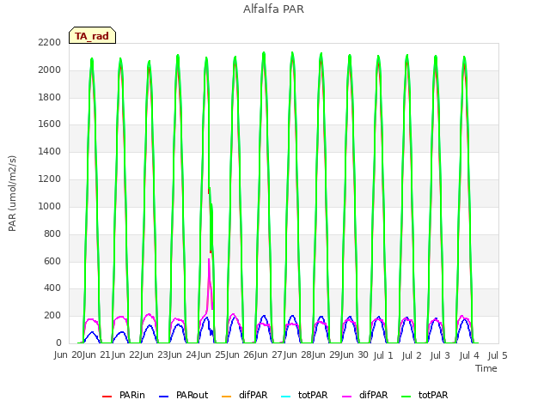The image size is (550, 412).
Task: Toggle the PARout legend entry
Action: [183, 395]
